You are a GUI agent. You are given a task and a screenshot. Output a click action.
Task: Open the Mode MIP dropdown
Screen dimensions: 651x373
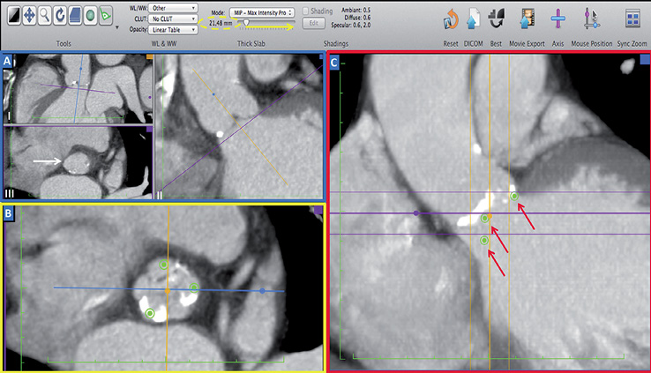261,13
